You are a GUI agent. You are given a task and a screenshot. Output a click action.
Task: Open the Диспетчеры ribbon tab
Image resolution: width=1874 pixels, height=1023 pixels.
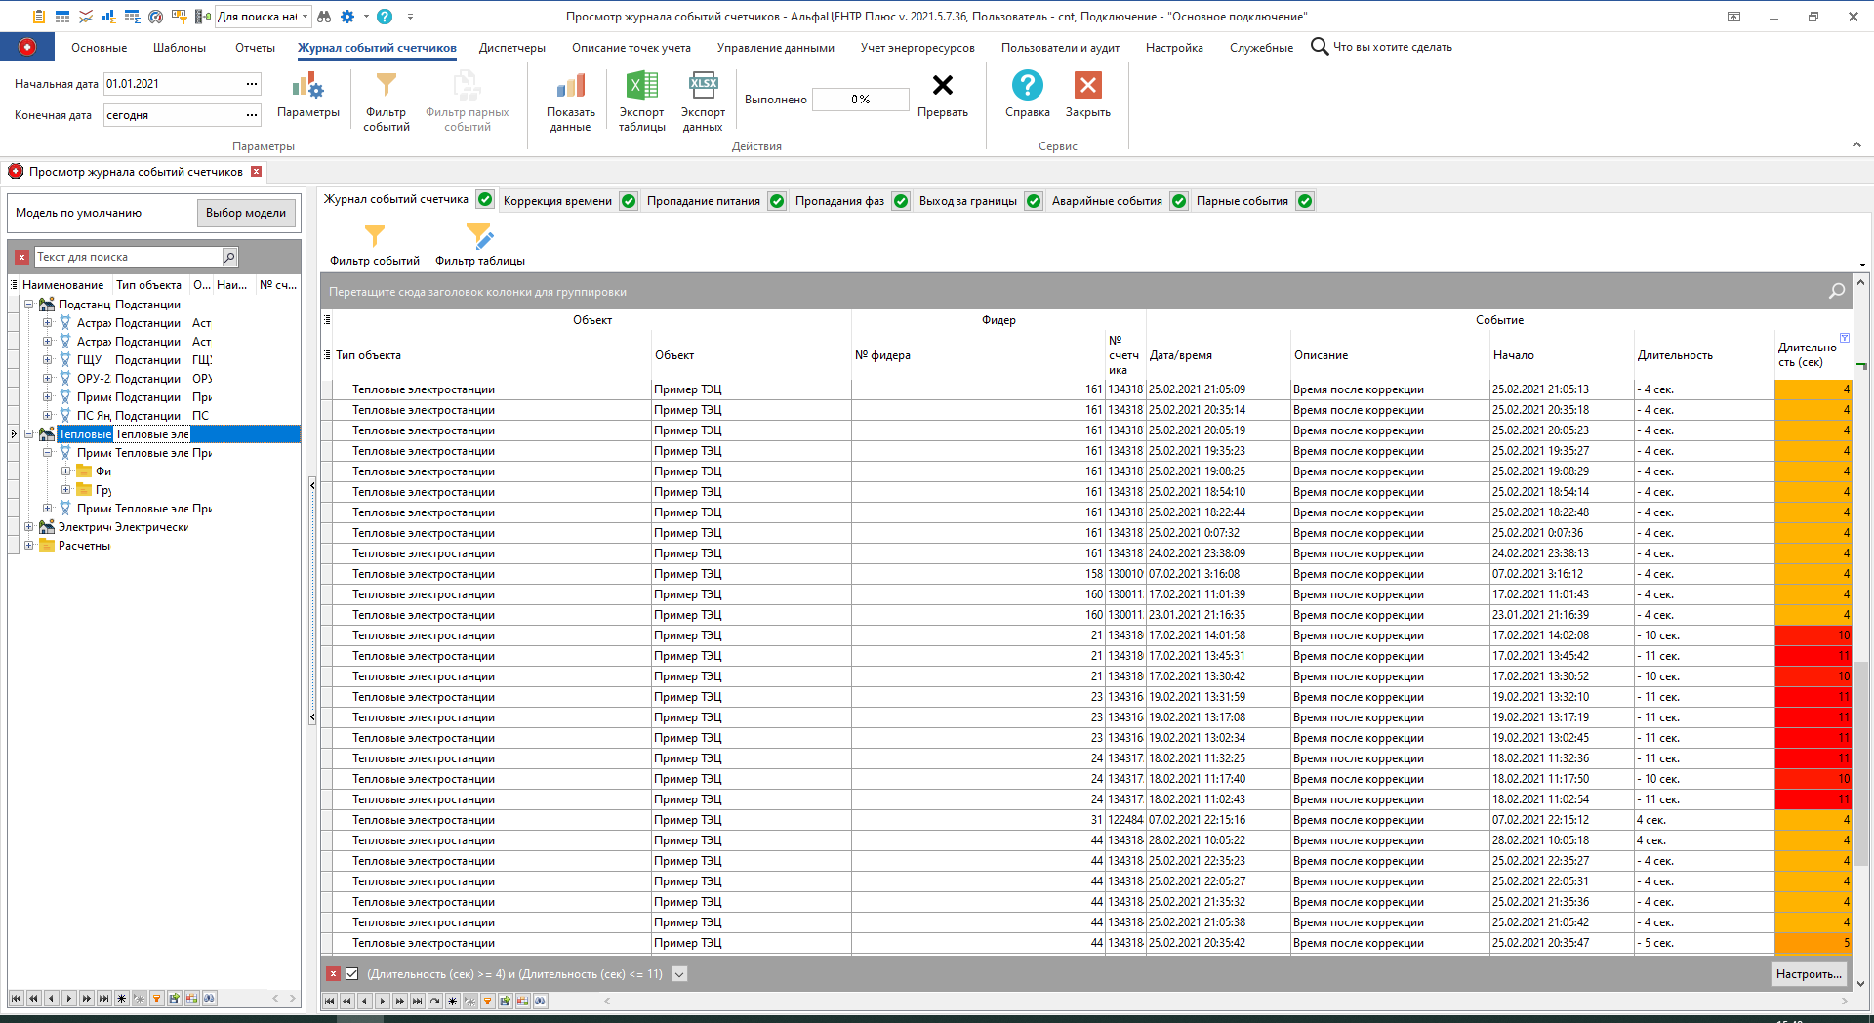pos(511,48)
